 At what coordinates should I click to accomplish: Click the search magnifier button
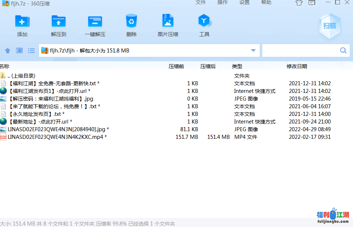pos(343,51)
